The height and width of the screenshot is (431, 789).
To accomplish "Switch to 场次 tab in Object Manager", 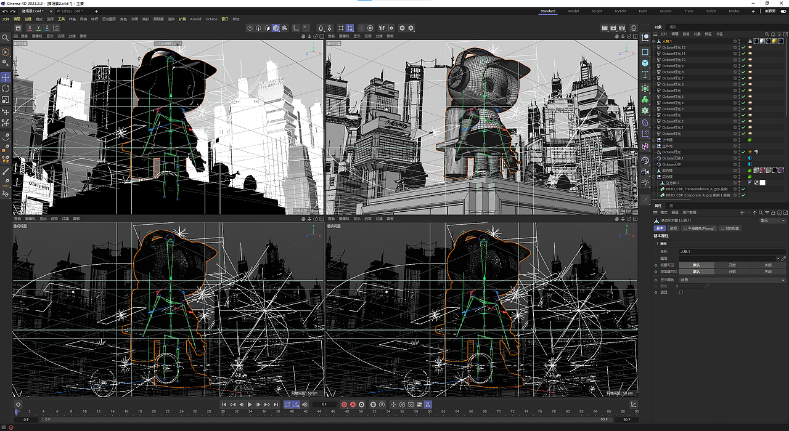I will [673, 27].
